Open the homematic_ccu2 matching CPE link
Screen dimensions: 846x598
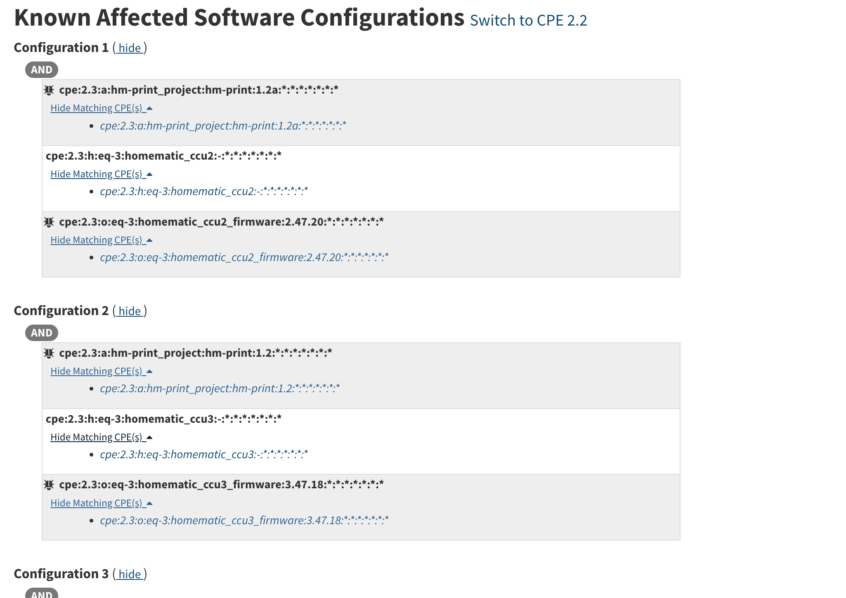[203, 191]
